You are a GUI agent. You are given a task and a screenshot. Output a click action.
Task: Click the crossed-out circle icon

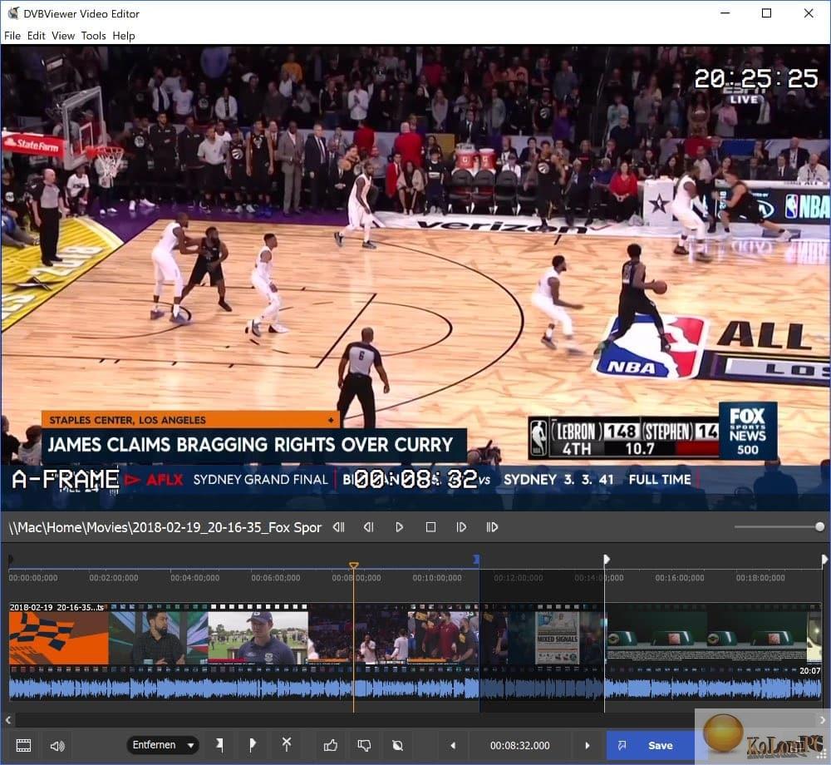pyautogui.click(x=397, y=745)
